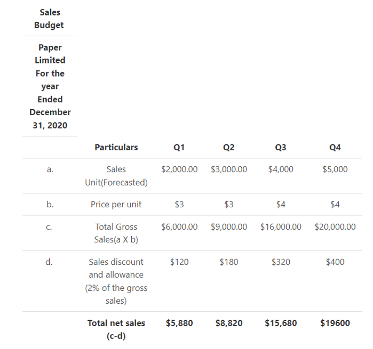Click the Particulars column header
Screen dimensions: 373x349
116,148
